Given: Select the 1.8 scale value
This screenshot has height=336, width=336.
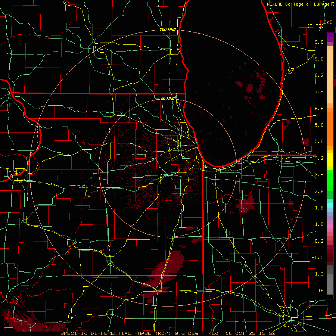Looking at the screenshot, I should [x=319, y=208].
